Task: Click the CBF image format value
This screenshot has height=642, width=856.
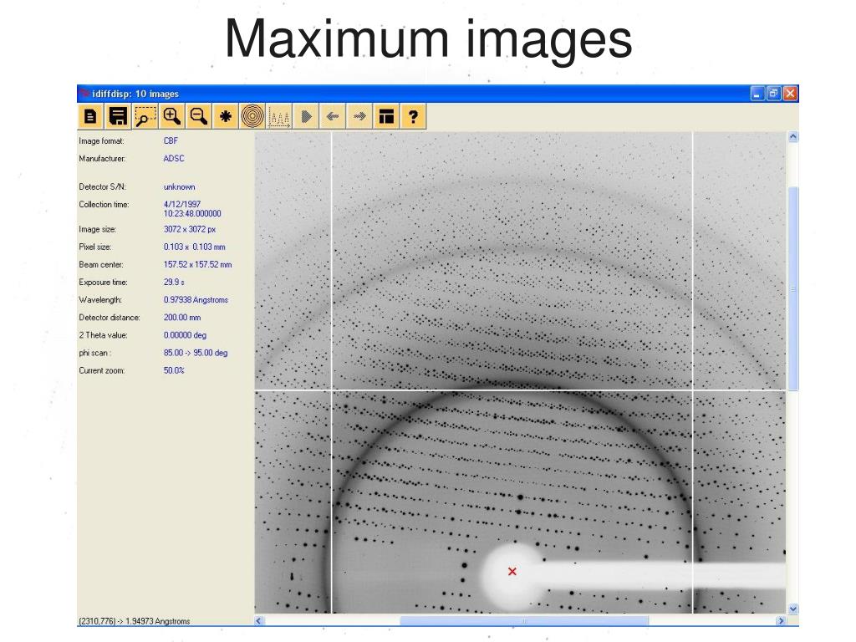Action: [171, 140]
